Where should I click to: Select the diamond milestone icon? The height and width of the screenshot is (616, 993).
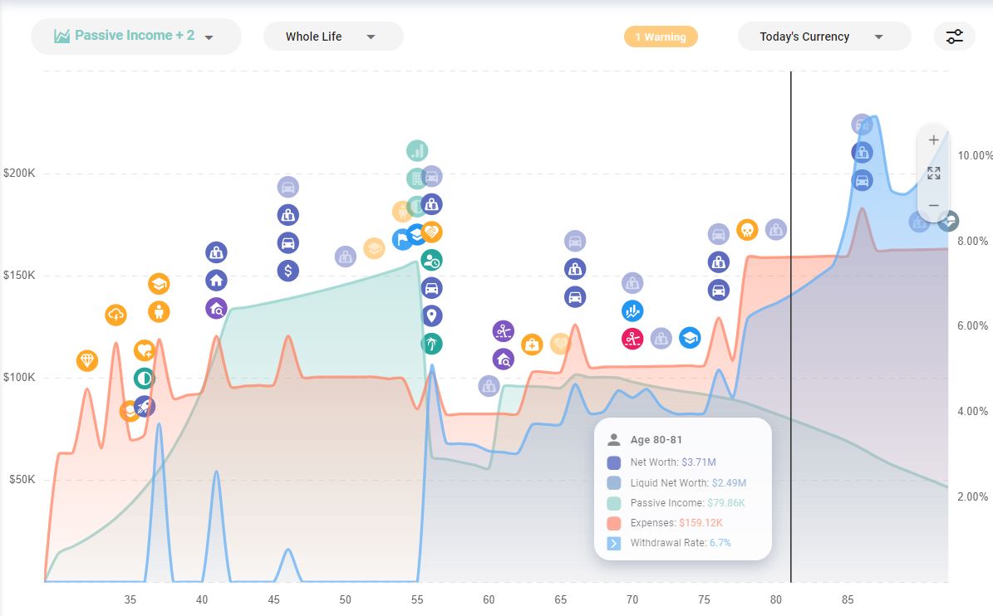click(87, 362)
